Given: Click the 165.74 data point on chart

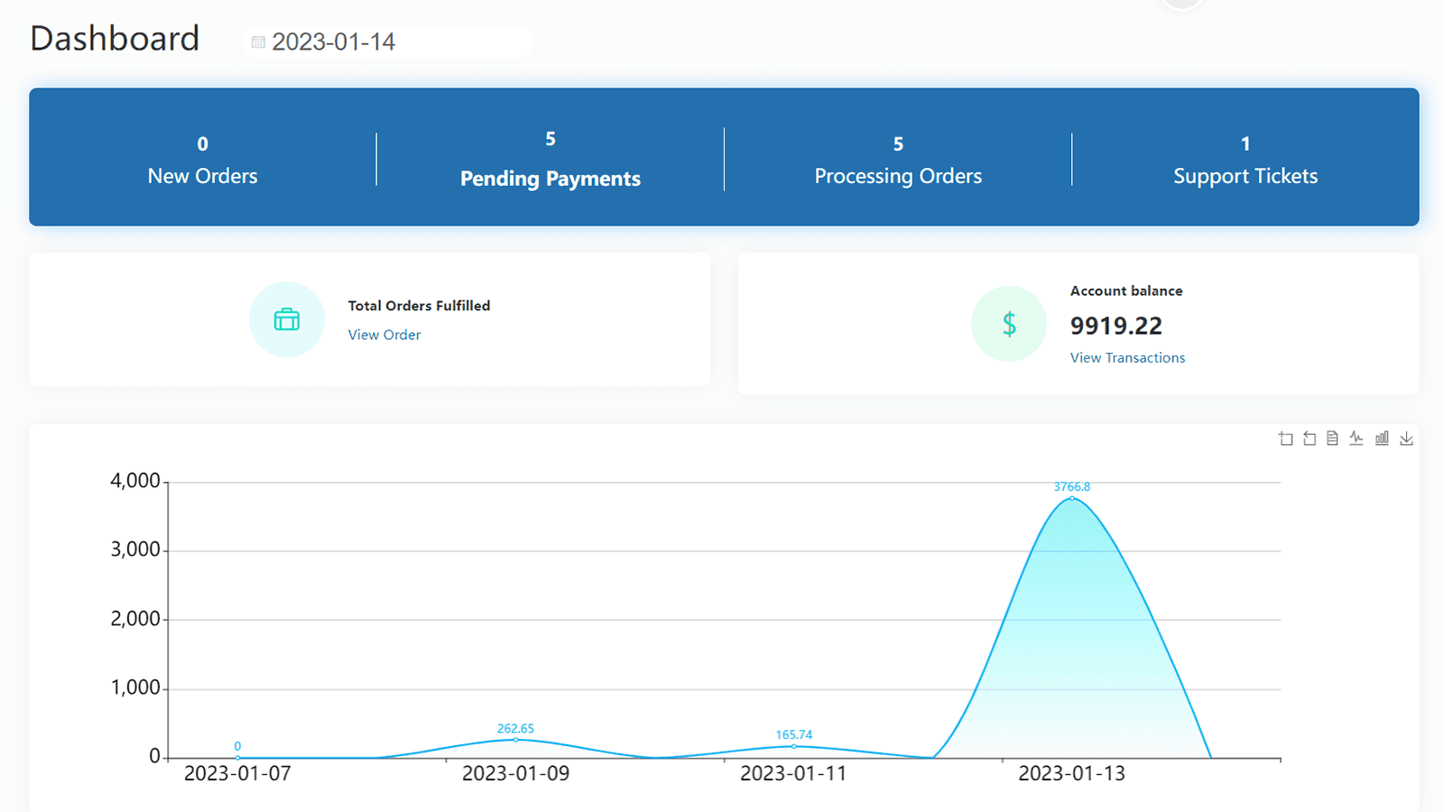Looking at the screenshot, I should point(793,746).
